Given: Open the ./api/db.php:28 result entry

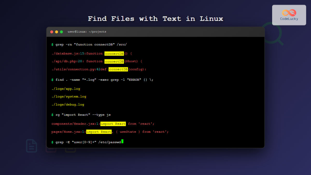Looking at the screenshot, I should click(65, 61).
